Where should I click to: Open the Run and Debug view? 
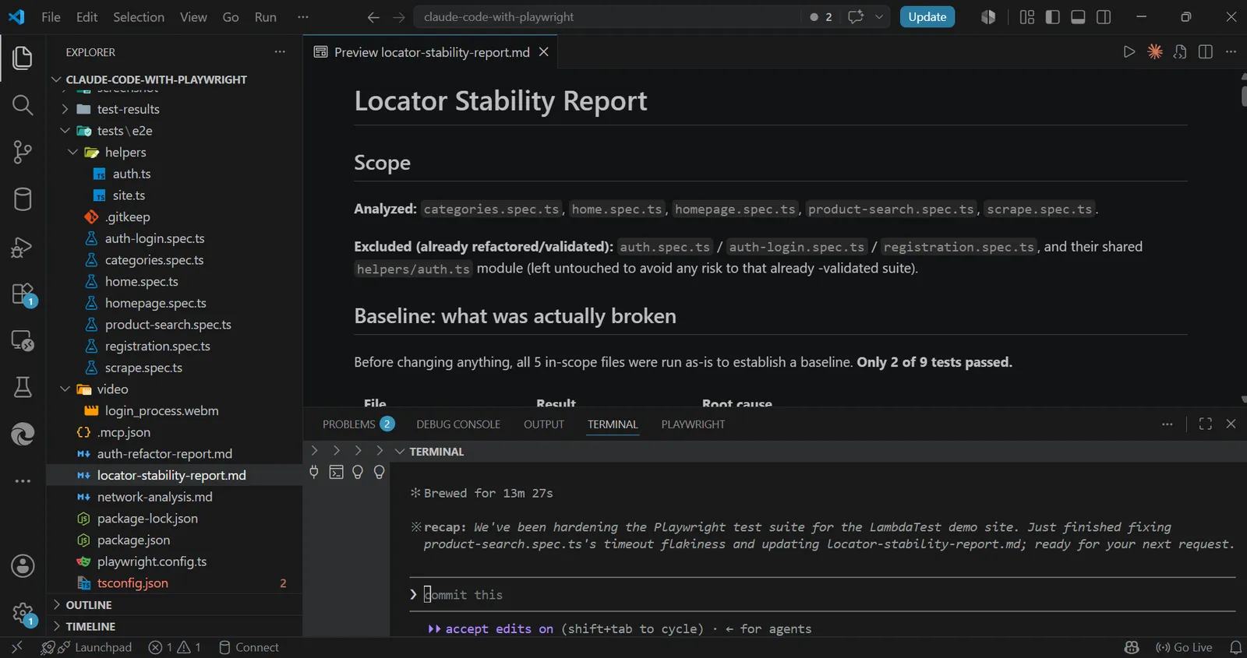click(x=23, y=247)
